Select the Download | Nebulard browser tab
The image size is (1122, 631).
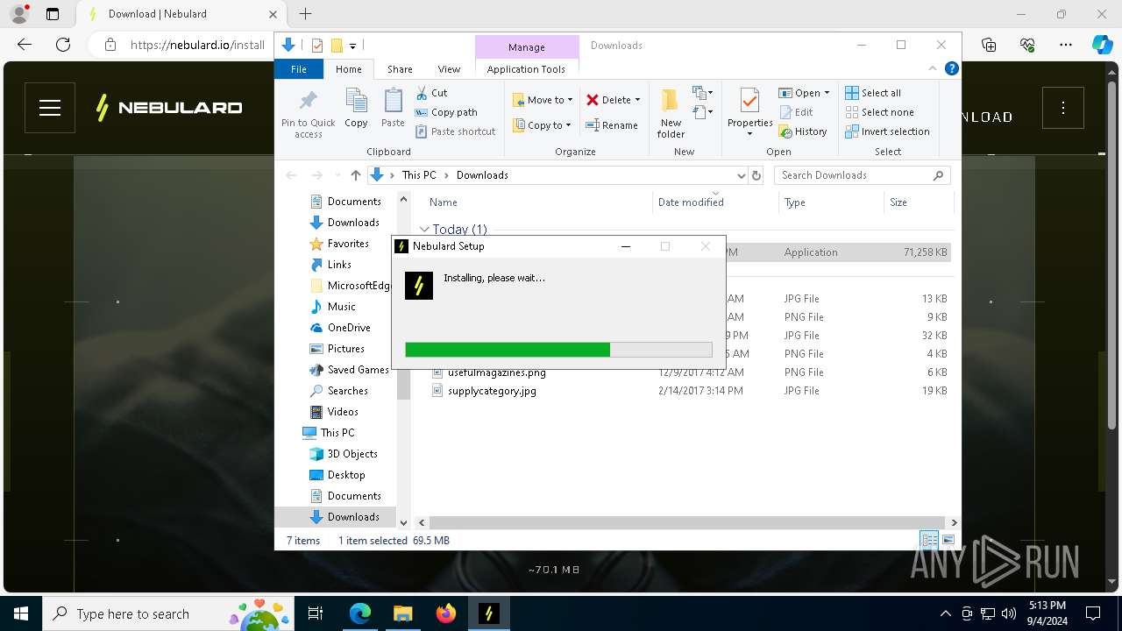pos(180,14)
